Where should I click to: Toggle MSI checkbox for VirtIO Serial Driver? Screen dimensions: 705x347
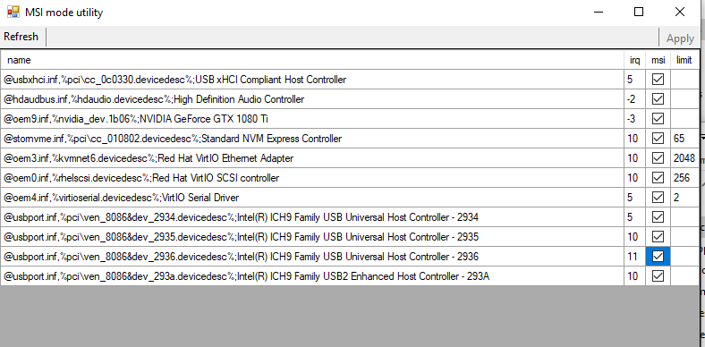click(658, 198)
